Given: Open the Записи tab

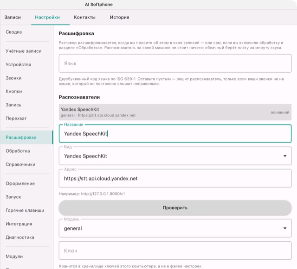Looking at the screenshot, I should point(13,17).
